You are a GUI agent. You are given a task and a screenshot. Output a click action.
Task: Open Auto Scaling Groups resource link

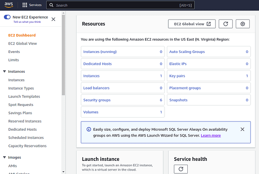[x=187, y=52]
